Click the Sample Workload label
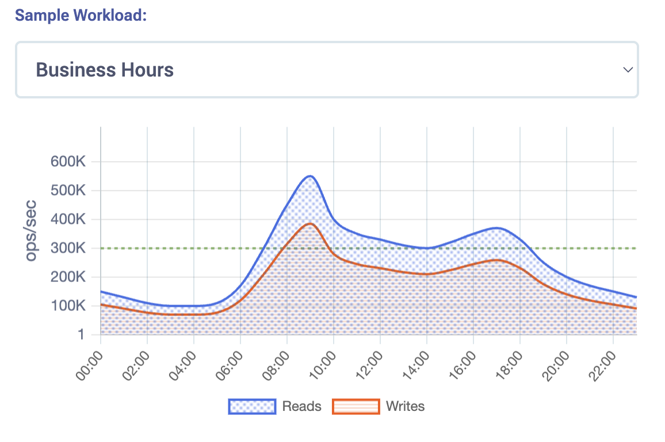Screen dimensions: 665x442 pyautogui.click(x=81, y=15)
